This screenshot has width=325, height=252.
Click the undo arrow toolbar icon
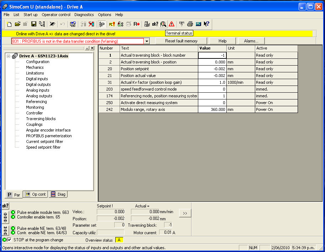tap(63, 24)
